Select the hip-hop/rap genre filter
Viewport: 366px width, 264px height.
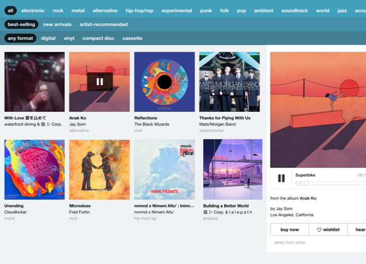[x=139, y=11]
